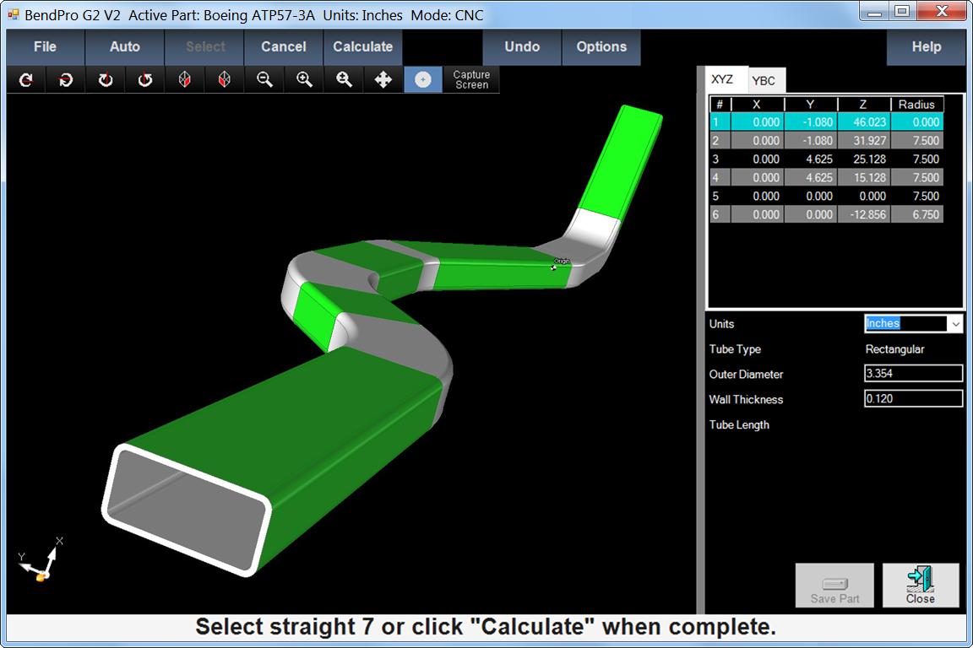This screenshot has width=973, height=648.
Task: Click the zoom in magnifier icon
Action: (303, 78)
